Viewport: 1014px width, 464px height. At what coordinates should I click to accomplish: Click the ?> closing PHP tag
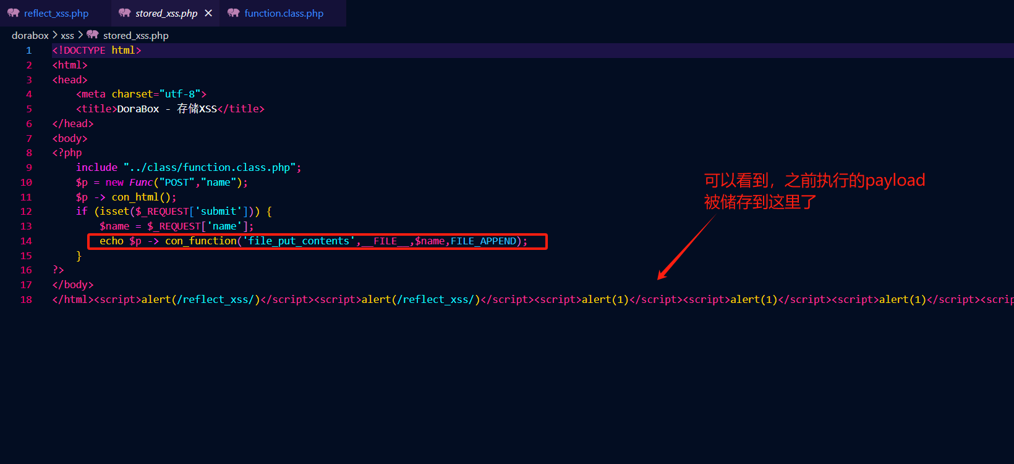tap(58, 270)
